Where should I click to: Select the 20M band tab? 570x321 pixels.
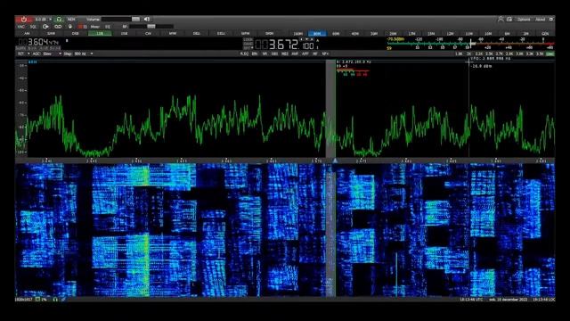tap(393, 34)
